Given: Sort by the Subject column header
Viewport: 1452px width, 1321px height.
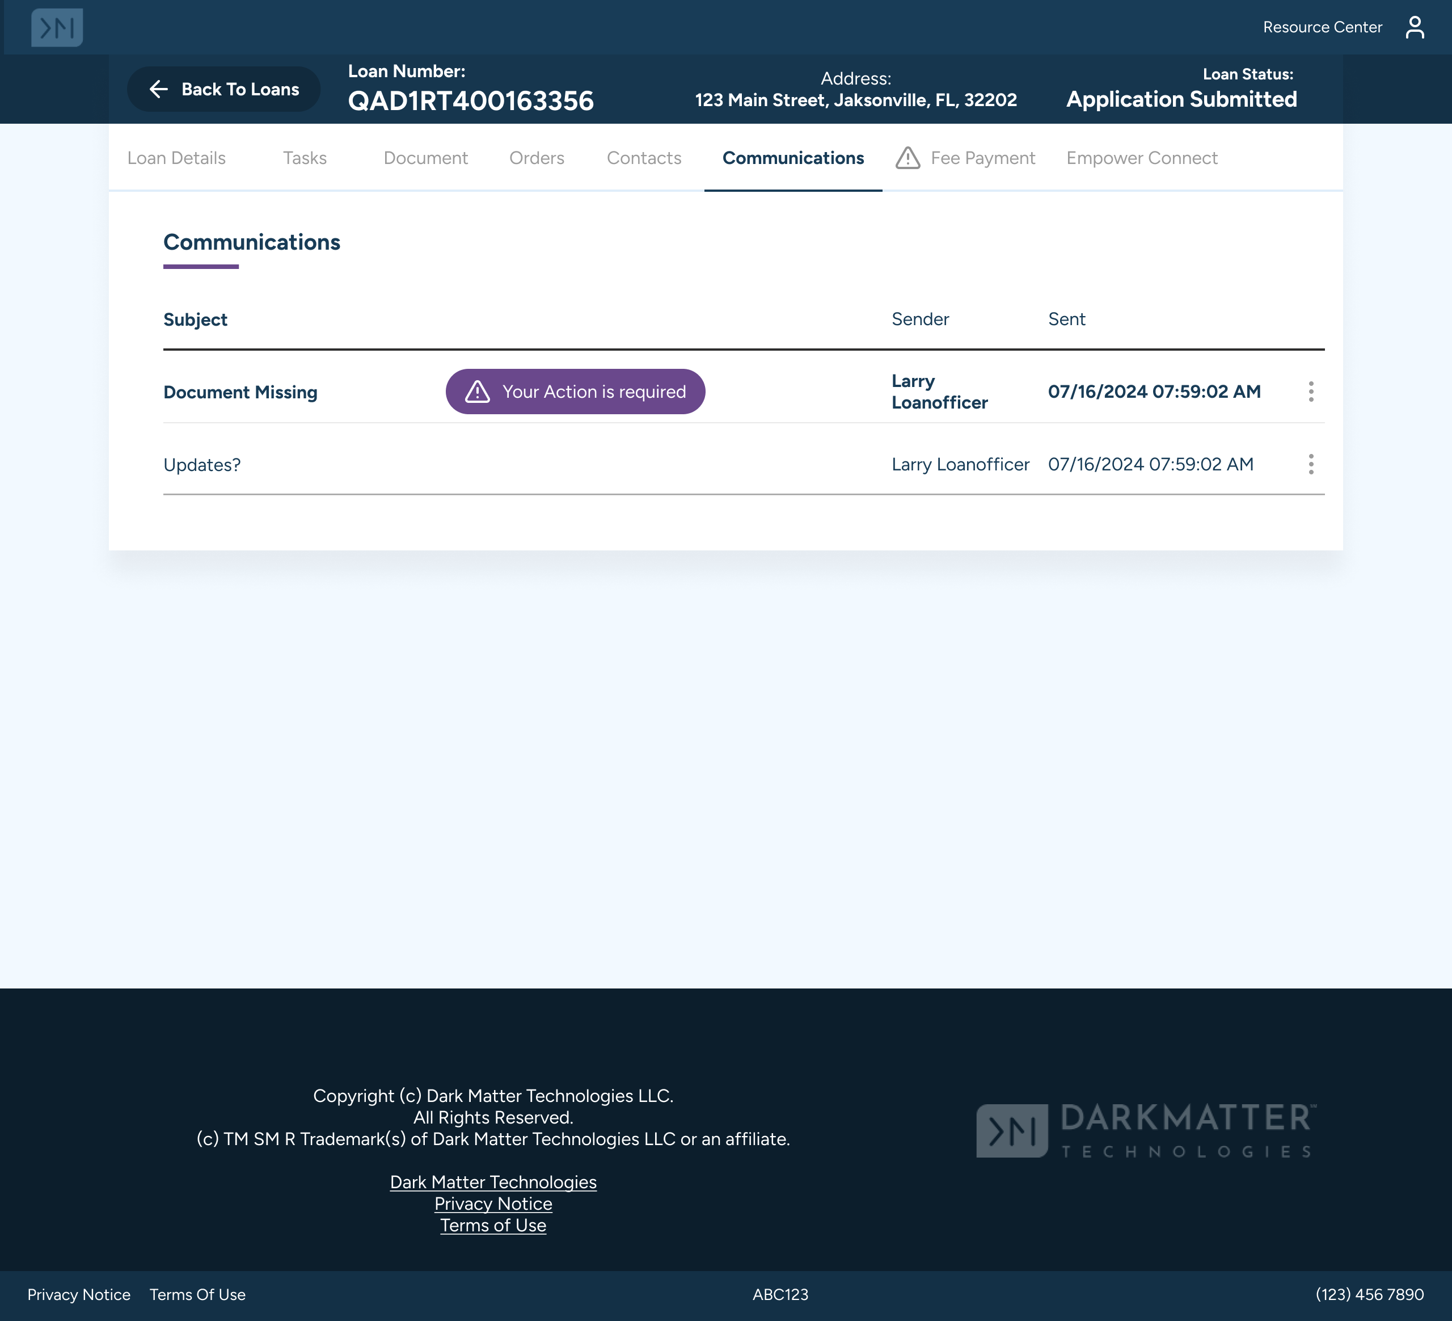Looking at the screenshot, I should (195, 319).
